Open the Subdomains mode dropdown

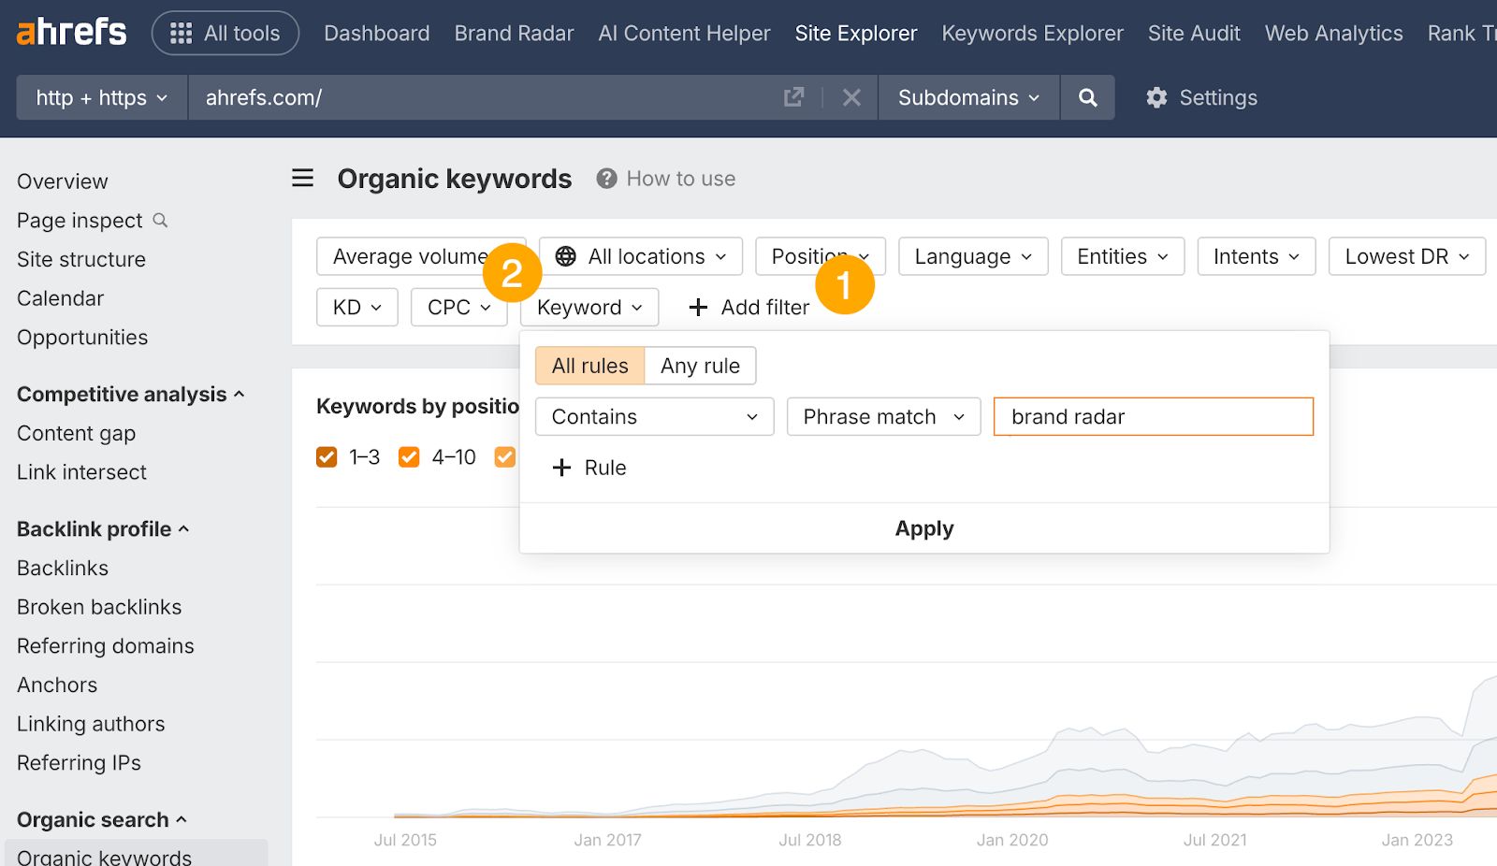967,97
